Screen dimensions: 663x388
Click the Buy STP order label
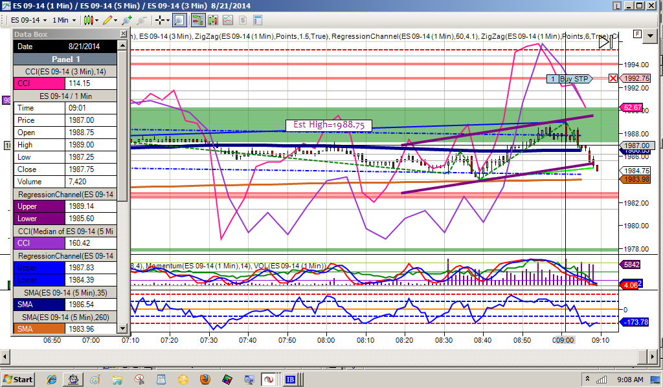(574, 78)
